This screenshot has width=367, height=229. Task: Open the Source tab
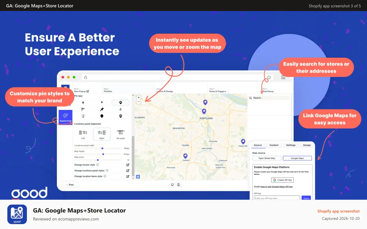tap(258, 145)
